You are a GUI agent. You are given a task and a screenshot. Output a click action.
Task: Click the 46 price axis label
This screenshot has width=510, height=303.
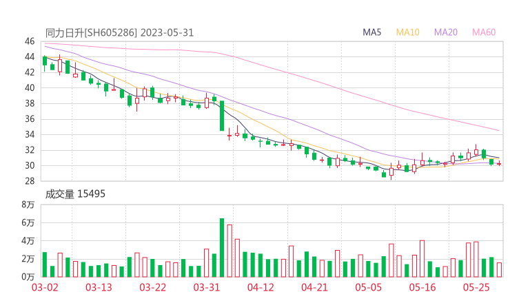(x=30, y=41)
